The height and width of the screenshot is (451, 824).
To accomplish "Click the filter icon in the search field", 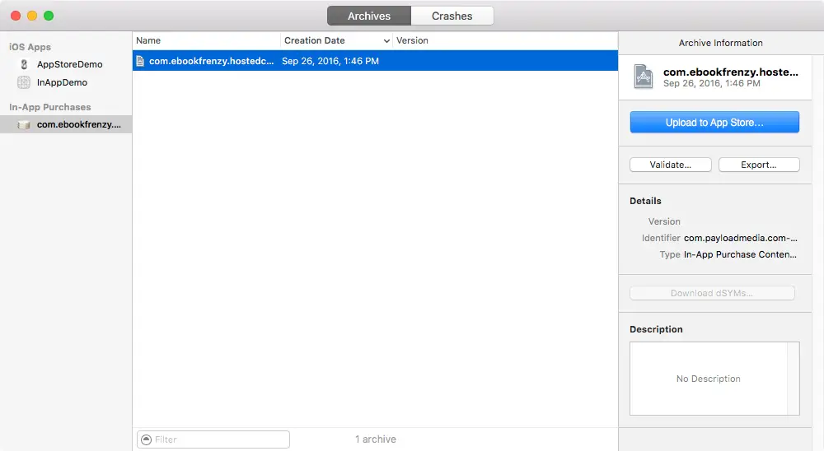I will (146, 439).
